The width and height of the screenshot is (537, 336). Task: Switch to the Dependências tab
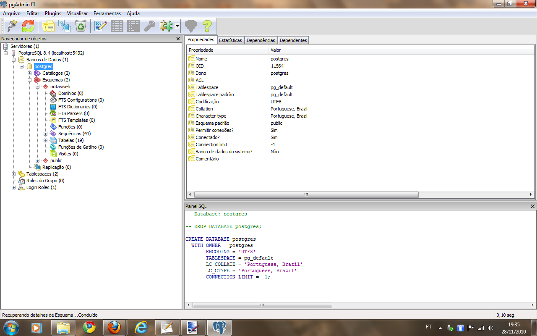pyautogui.click(x=261, y=40)
